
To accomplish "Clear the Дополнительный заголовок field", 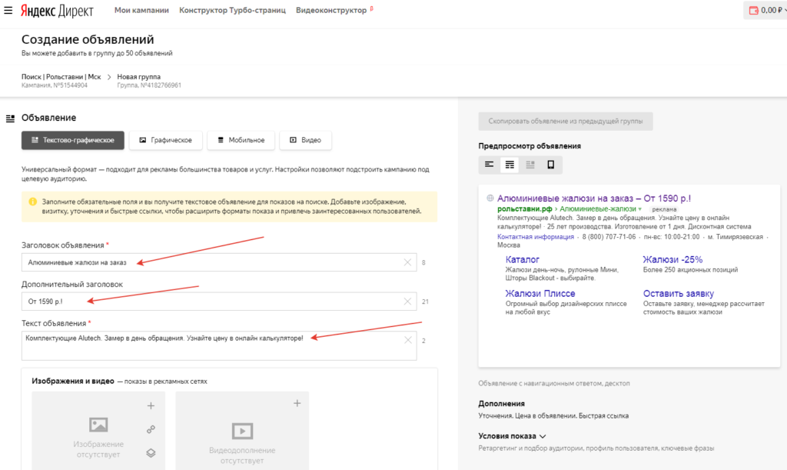I will click(x=407, y=302).
